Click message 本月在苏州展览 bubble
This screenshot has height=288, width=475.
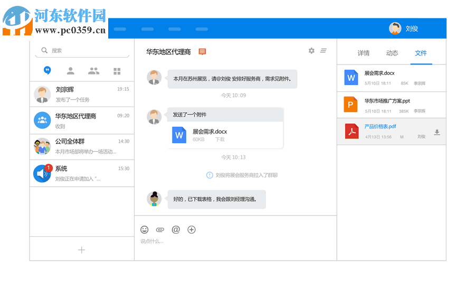pyautogui.click(x=232, y=79)
